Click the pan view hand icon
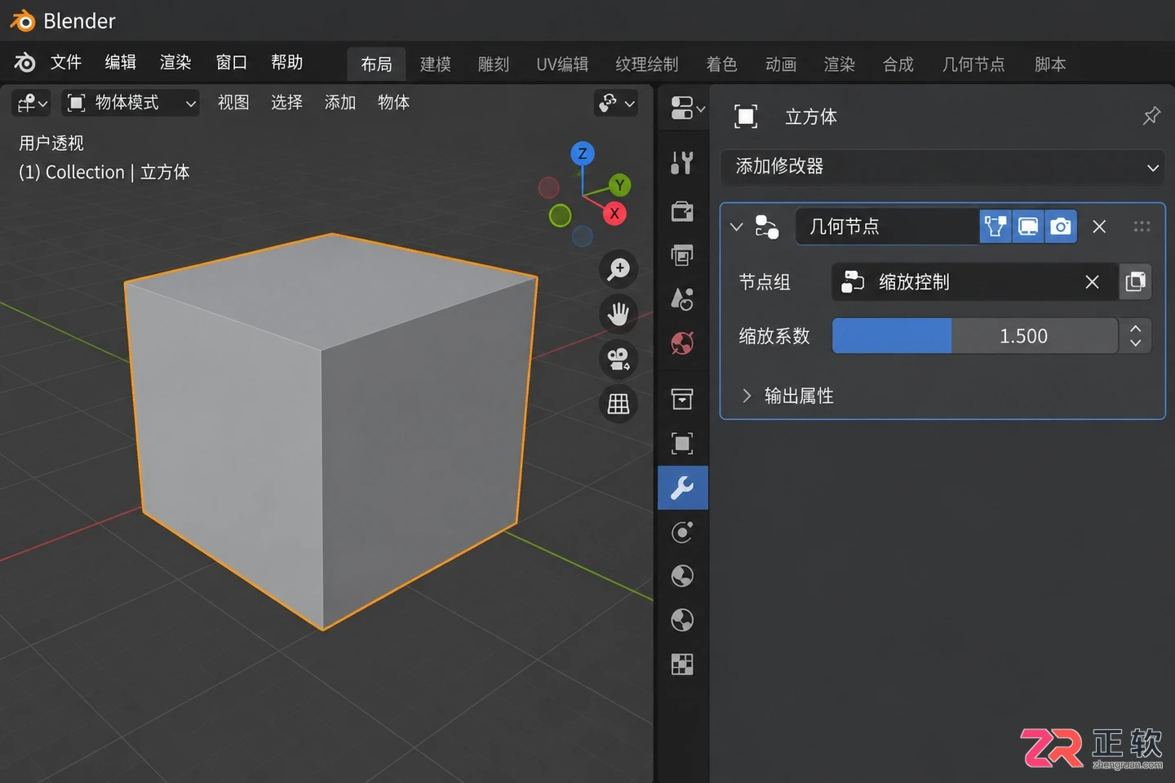The image size is (1175, 783). pyautogui.click(x=619, y=313)
